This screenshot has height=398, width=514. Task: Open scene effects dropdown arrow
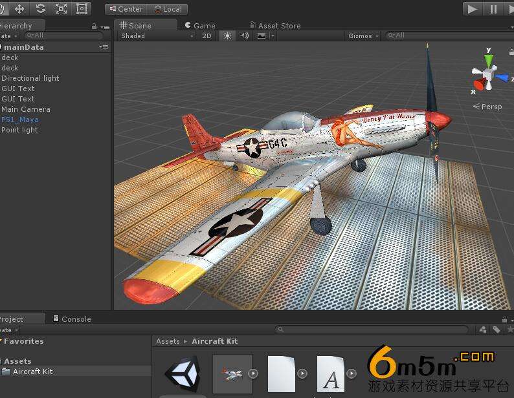point(273,36)
